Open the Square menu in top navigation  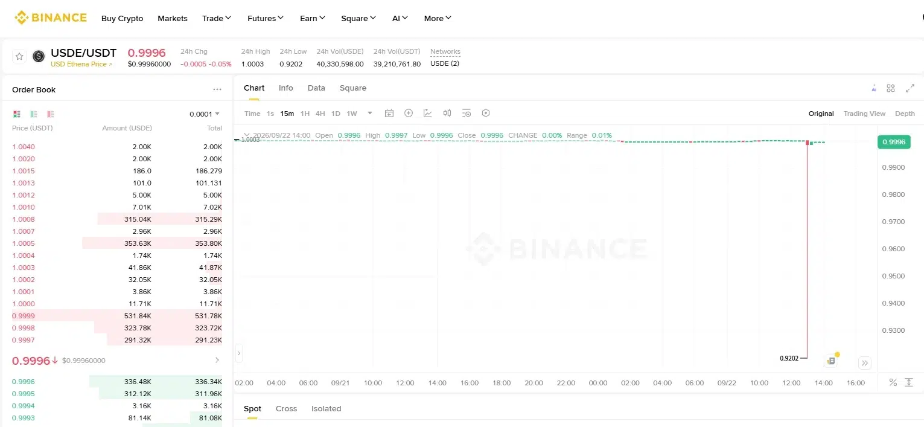[358, 18]
